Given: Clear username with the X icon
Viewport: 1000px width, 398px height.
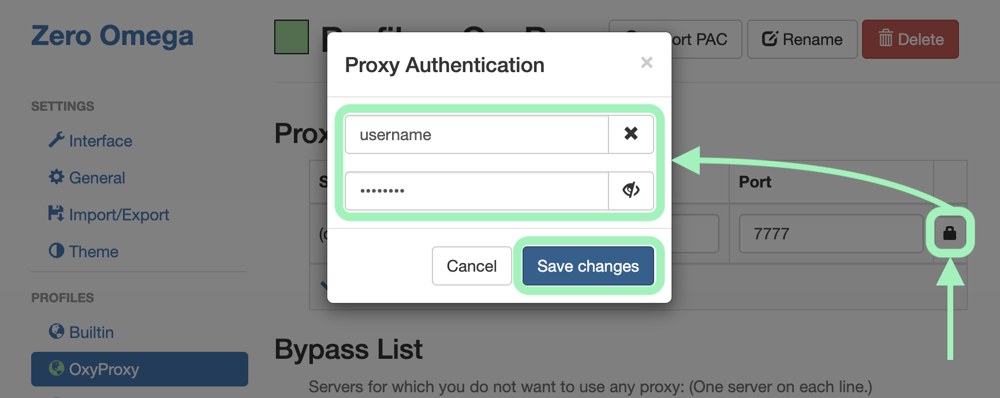Looking at the screenshot, I should pyautogui.click(x=630, y=134).
